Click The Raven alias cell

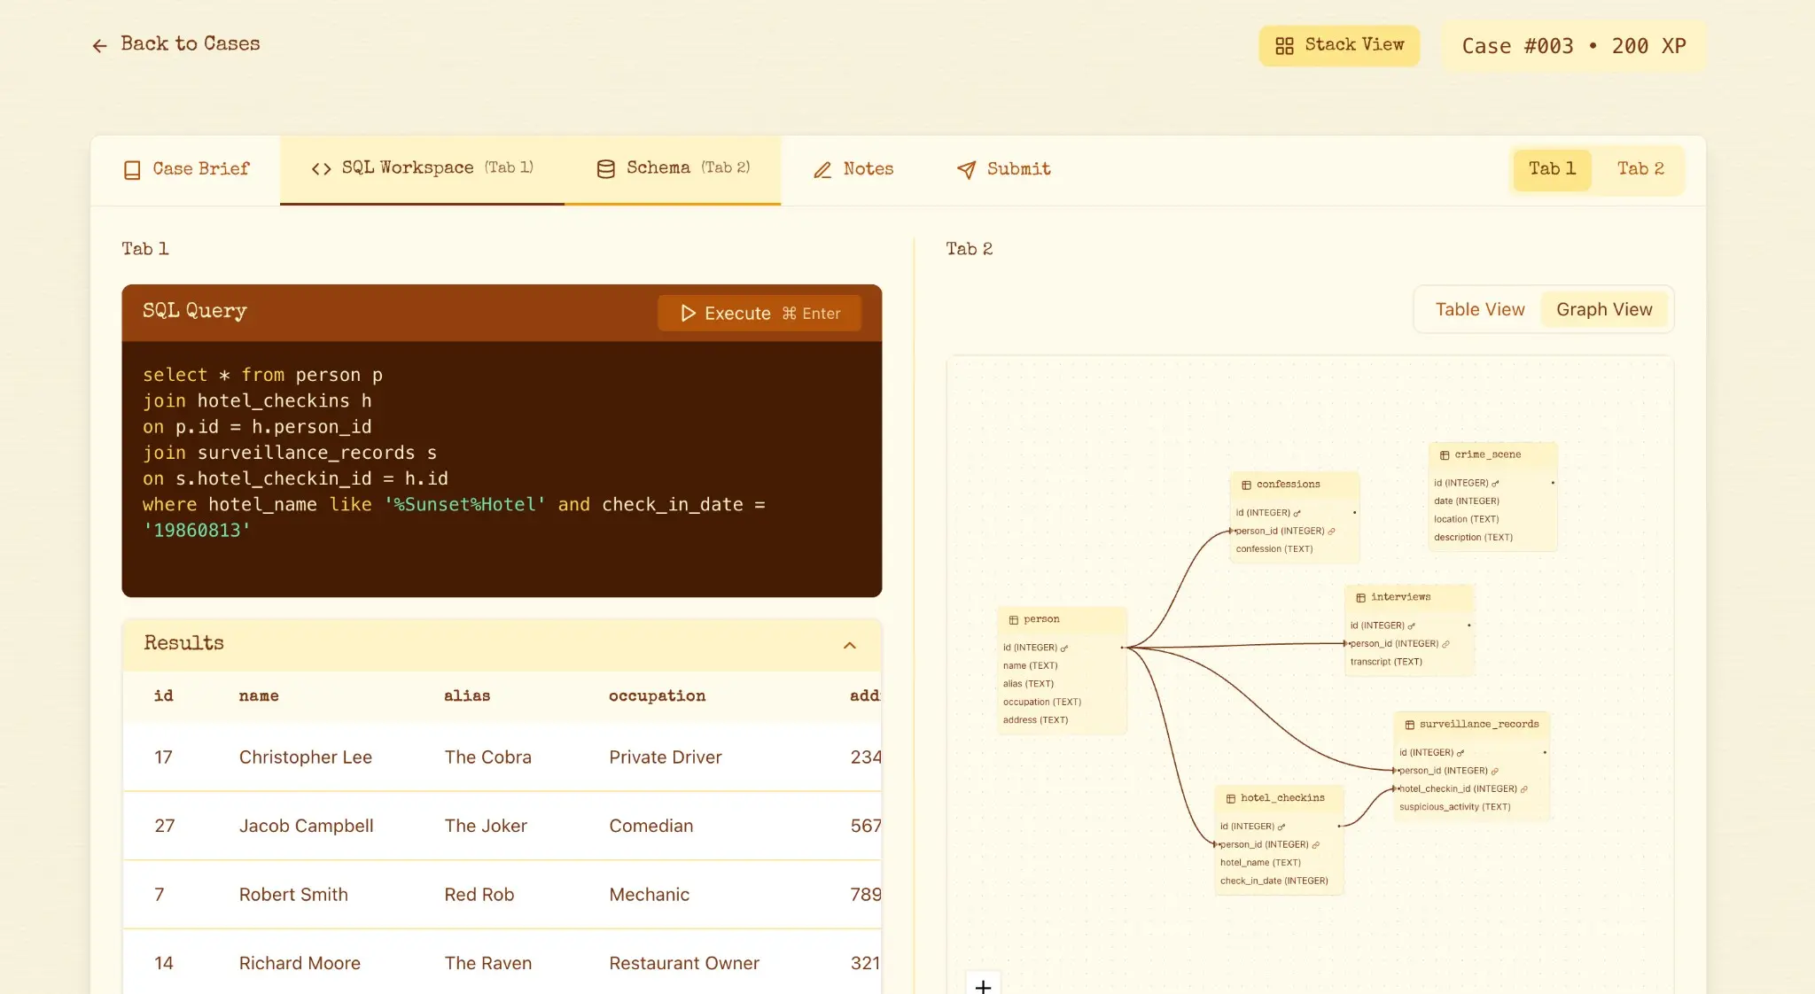pyautogui.click(x=488, y=963)
